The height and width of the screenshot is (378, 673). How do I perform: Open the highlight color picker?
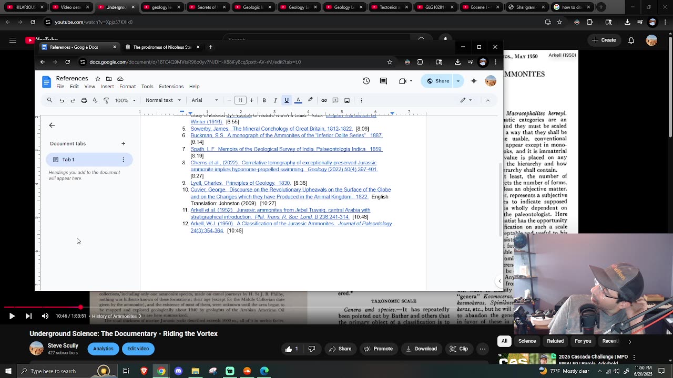point(310,100)
